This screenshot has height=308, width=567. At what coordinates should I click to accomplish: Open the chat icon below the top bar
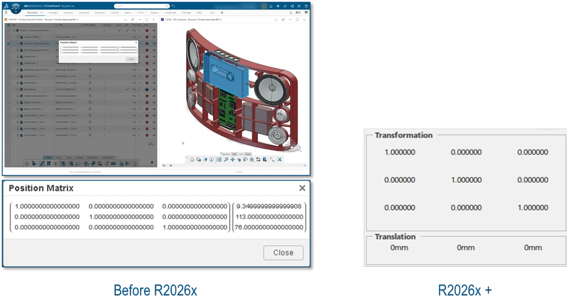point(306,12)
